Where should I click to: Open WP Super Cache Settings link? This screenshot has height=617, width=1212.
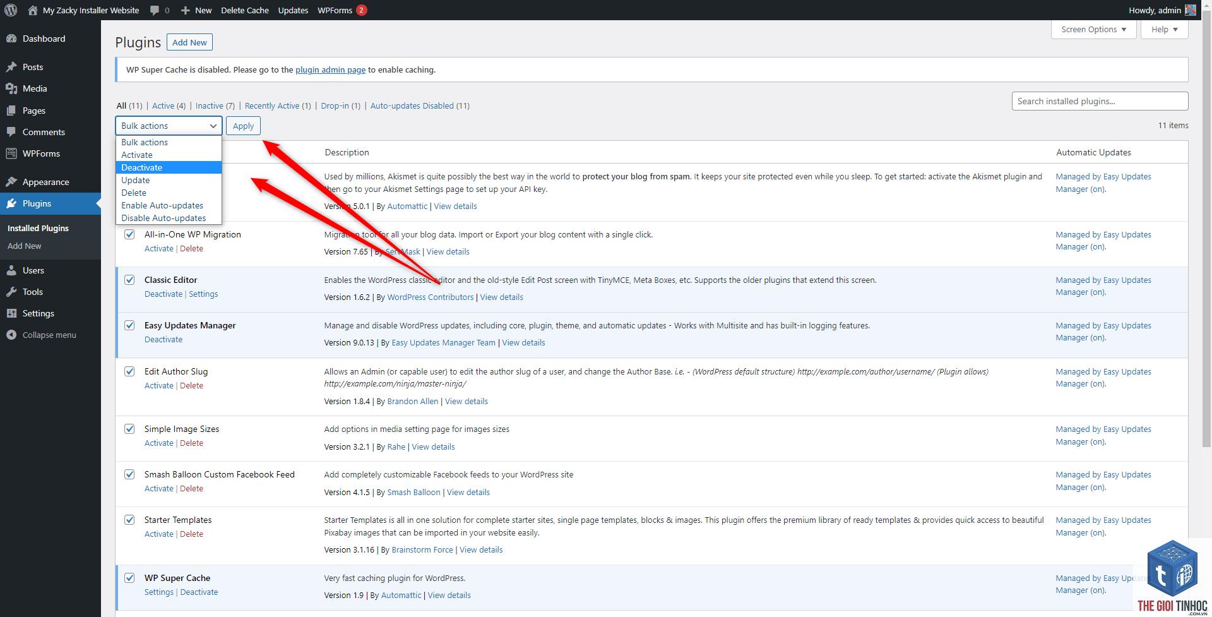coord(159,592)
